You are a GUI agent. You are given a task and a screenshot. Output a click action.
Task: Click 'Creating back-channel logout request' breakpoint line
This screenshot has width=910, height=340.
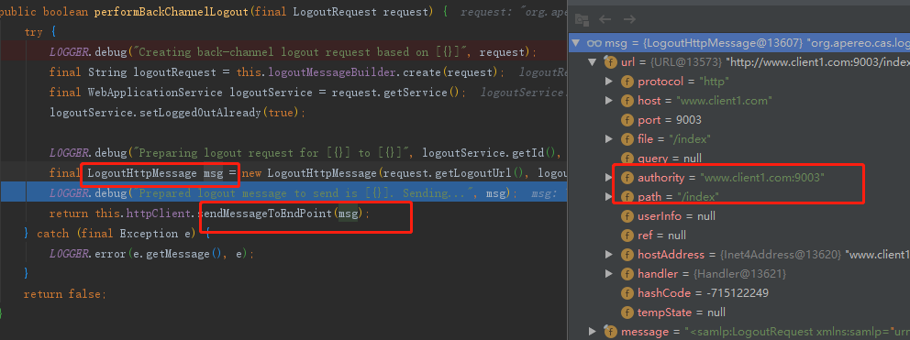(x=283, y=52)
